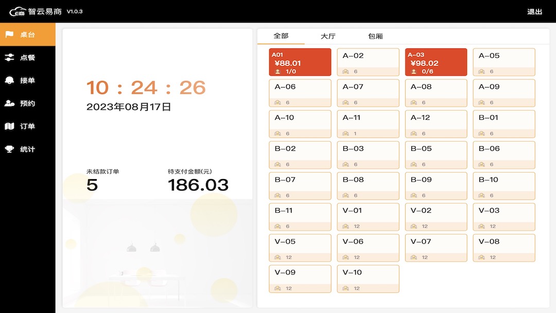
Task: Select table V-10 card
Action: point(368,279)
